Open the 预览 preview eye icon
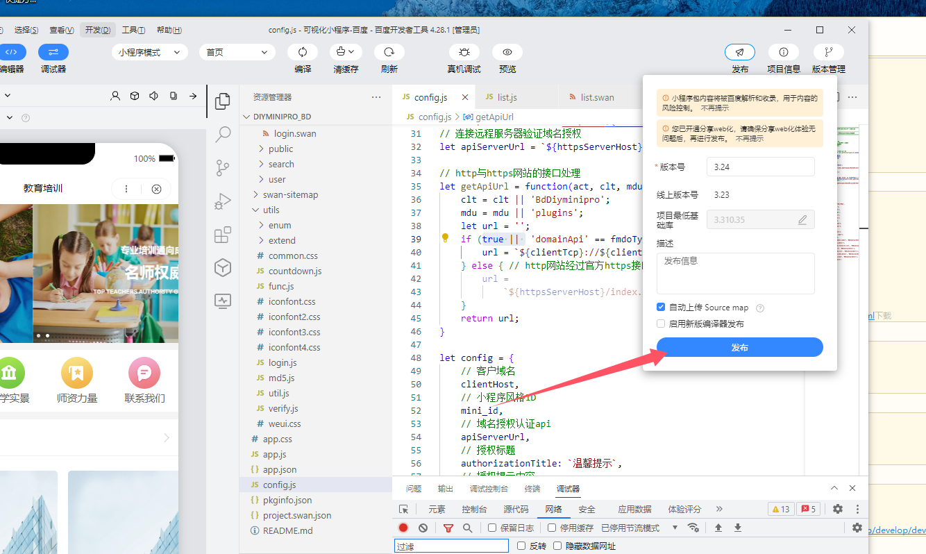Screen dimensions: 926x554 pyautogui.click(x=507, y=52)
